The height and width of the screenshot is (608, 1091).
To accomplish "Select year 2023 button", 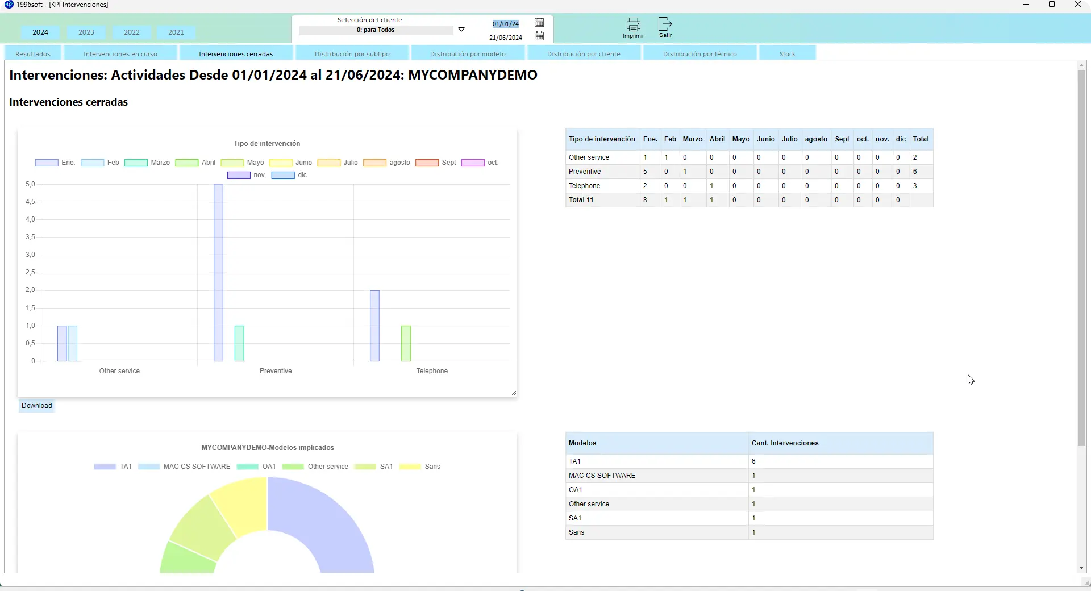I will [x=86, y=32].
